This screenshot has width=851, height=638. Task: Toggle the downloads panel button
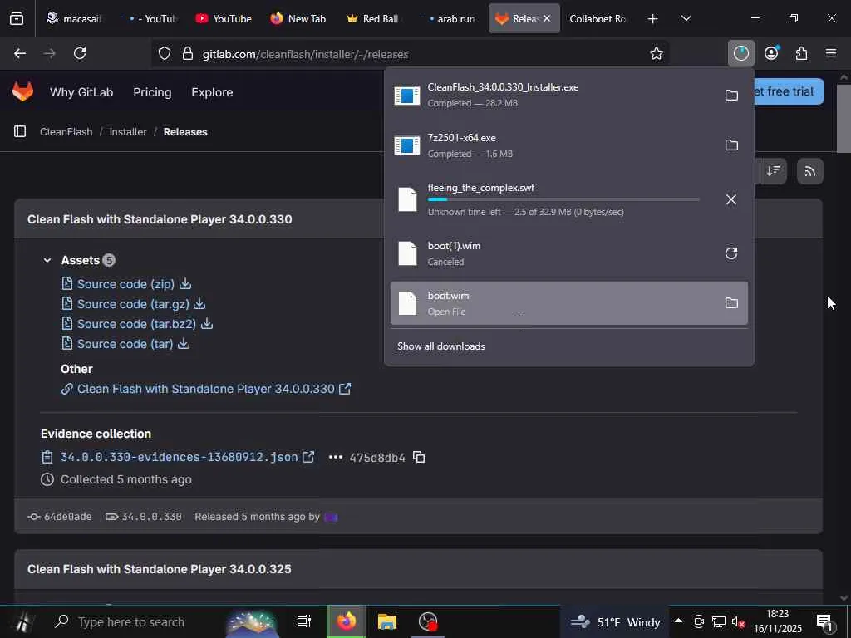point(740,53)
